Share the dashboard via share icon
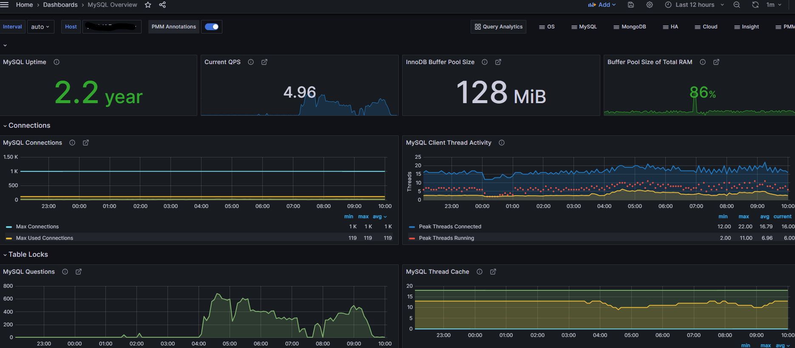This screenshot has width=795, height=348. pyautogui.click(x=162, y=5)
